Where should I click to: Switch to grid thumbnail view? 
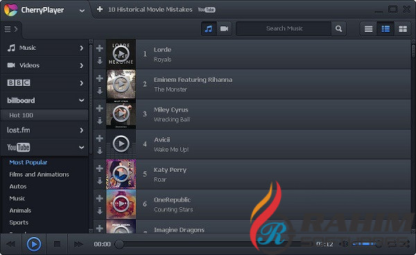pyautogui.click(x=403, y=28)
